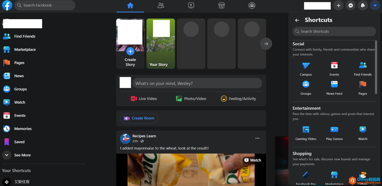This screenshot has width=382, height=186.
Task: Open the Your Story card
Action: click(160, 44)
